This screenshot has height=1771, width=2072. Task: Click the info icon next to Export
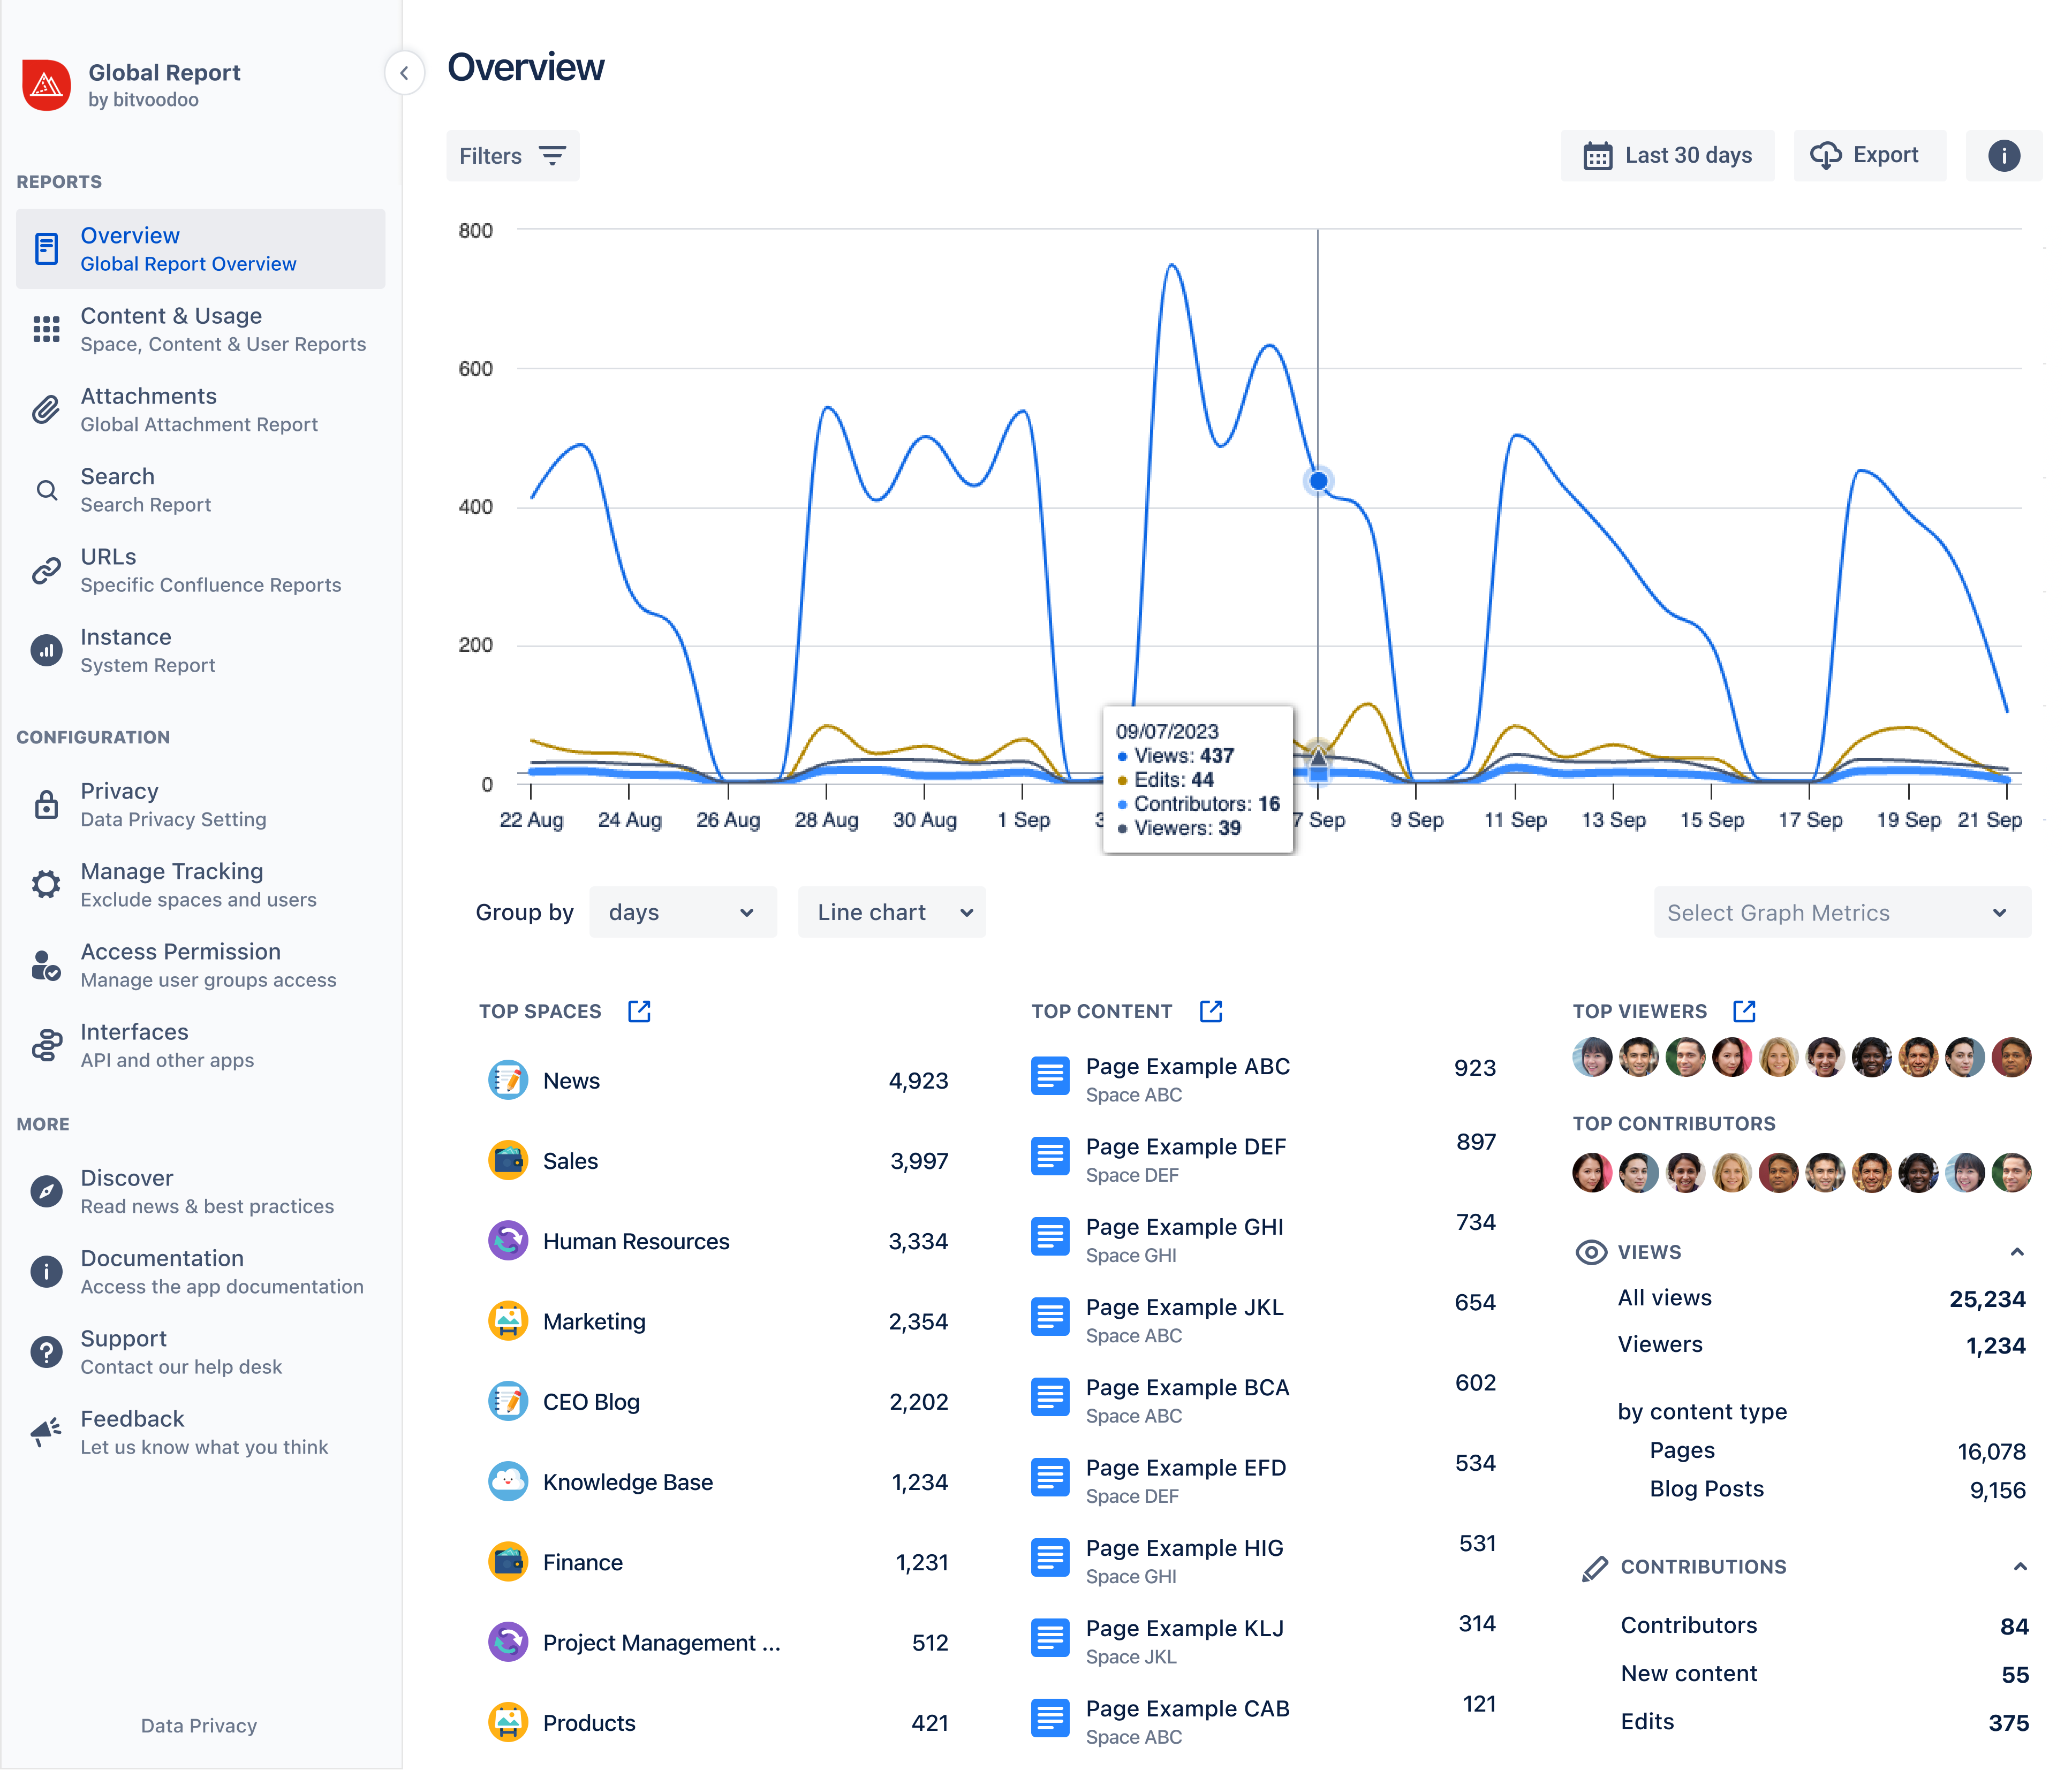2003,156
